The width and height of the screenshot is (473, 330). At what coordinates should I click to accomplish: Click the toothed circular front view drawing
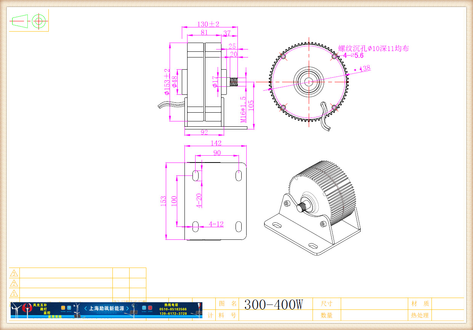(309, 82)
